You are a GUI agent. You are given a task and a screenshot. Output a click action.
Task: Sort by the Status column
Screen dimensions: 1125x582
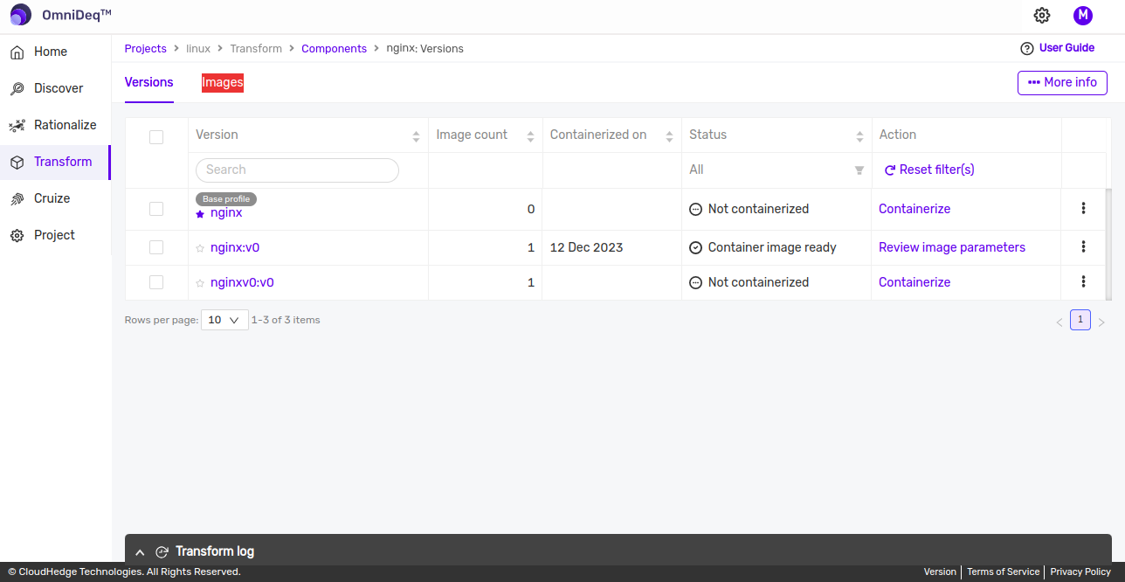click(x=859, y=136)
